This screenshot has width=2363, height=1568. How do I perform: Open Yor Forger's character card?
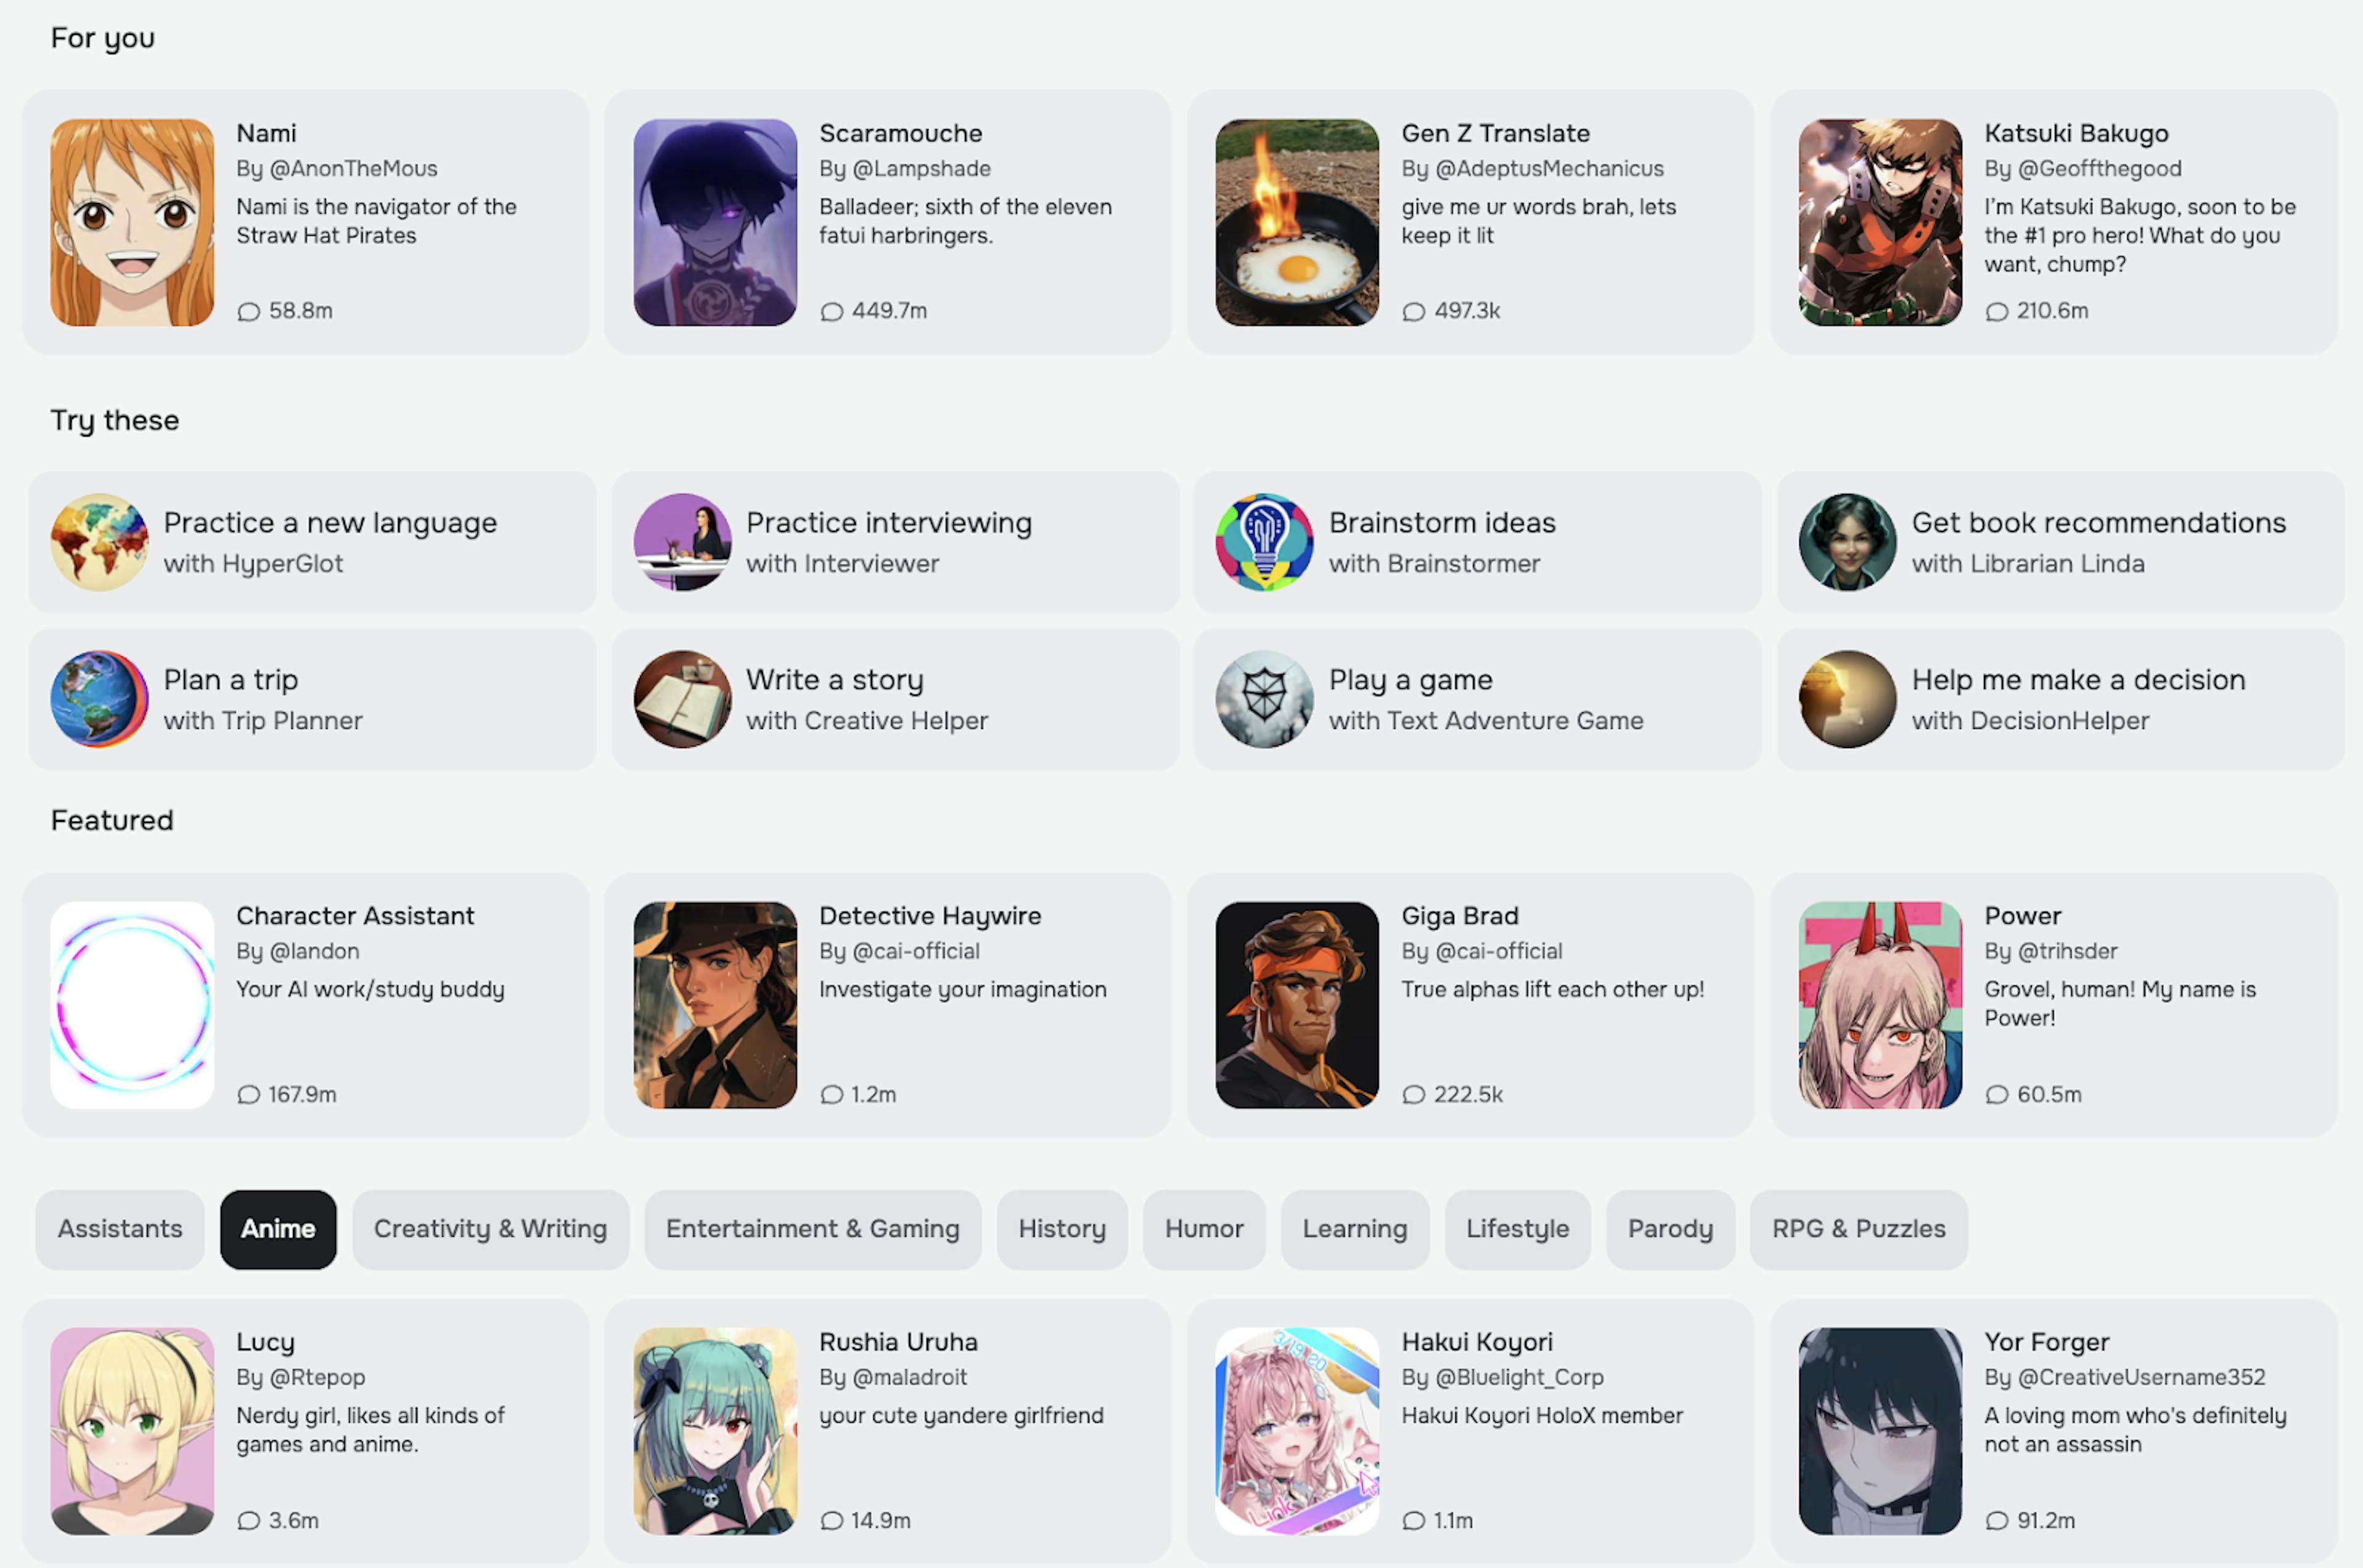[2054, 1431]
